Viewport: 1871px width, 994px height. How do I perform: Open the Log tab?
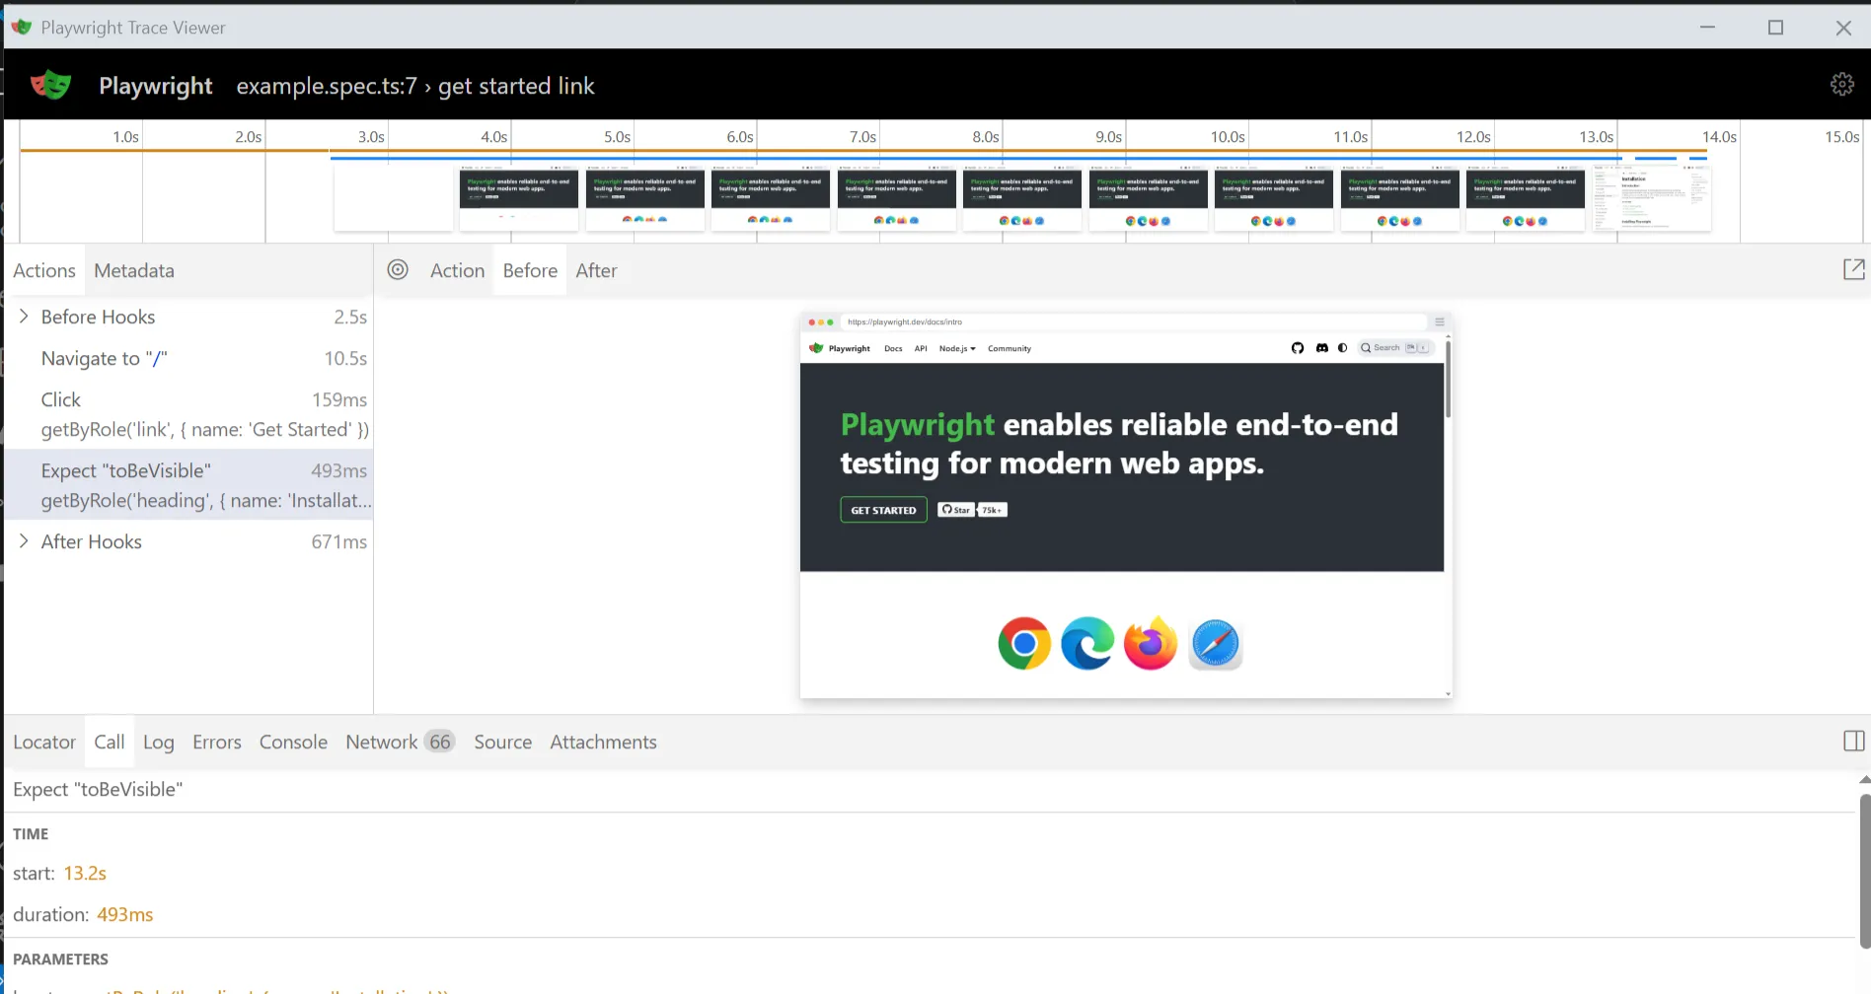[159, 742]
